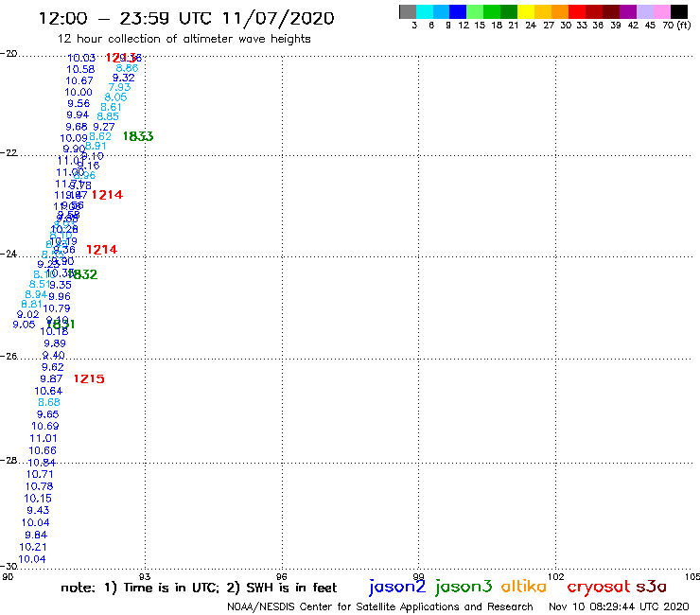Viewport: 700px width, 615px height.
Task: Click the wave height value 9.89
Action: coord(55,343)
